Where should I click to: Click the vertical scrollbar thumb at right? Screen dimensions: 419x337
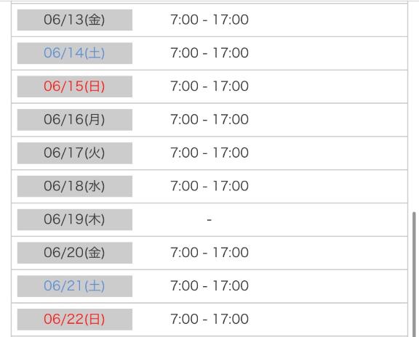tap(414, 275)
